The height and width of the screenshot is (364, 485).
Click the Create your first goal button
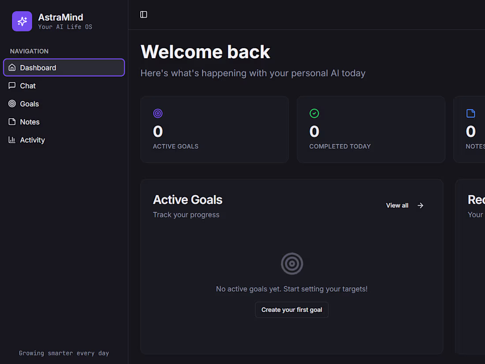[291, 310]
